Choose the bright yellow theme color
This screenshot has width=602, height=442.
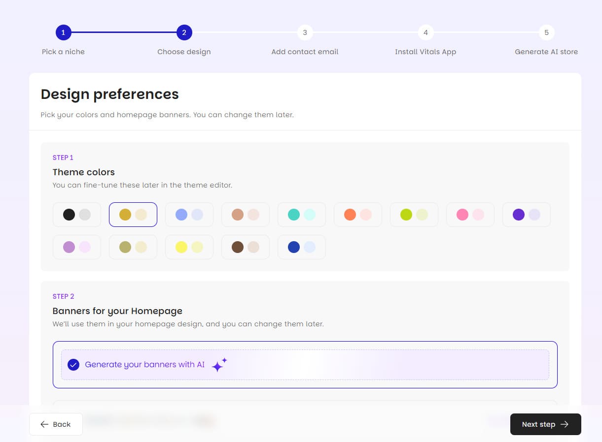(189, 247)
